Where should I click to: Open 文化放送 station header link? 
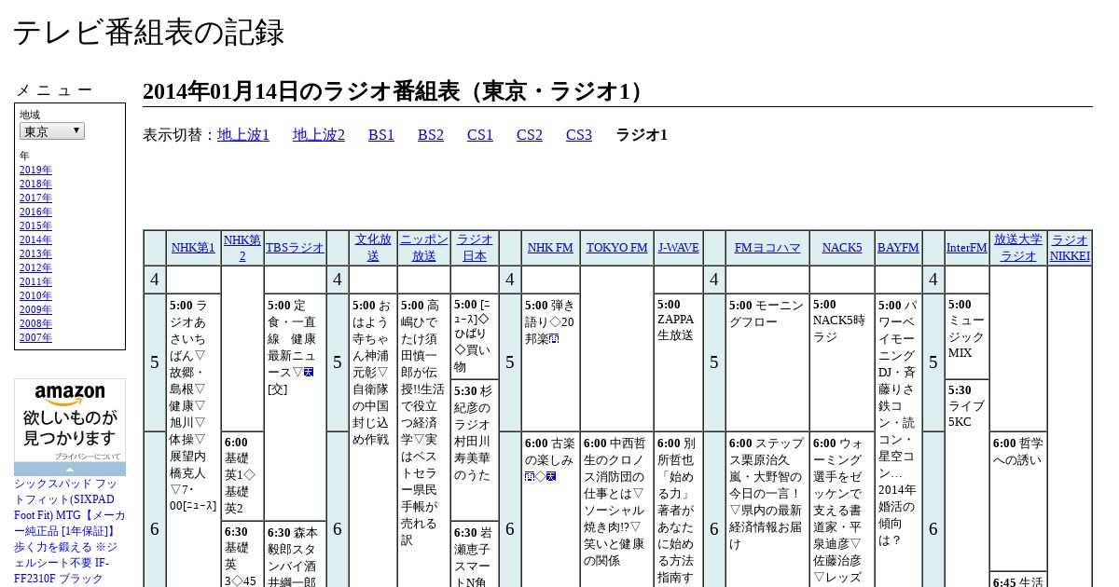pyautogui.click(x=373, y=248)
